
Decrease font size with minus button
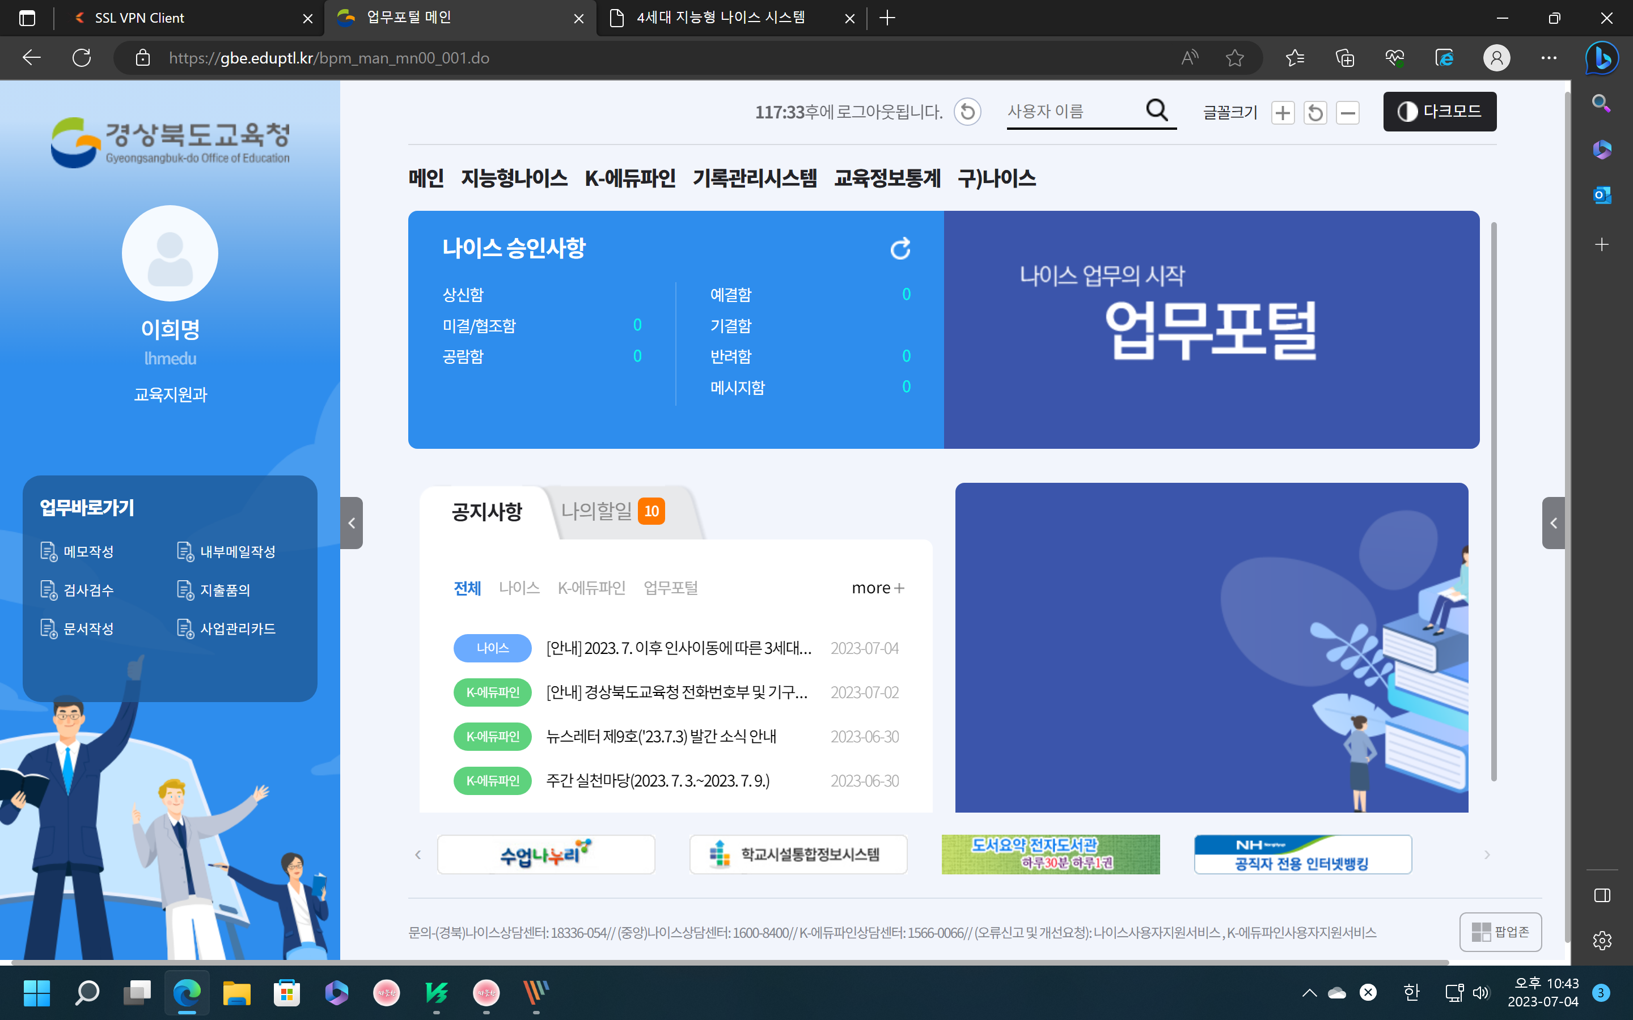tap(1348, 113)
